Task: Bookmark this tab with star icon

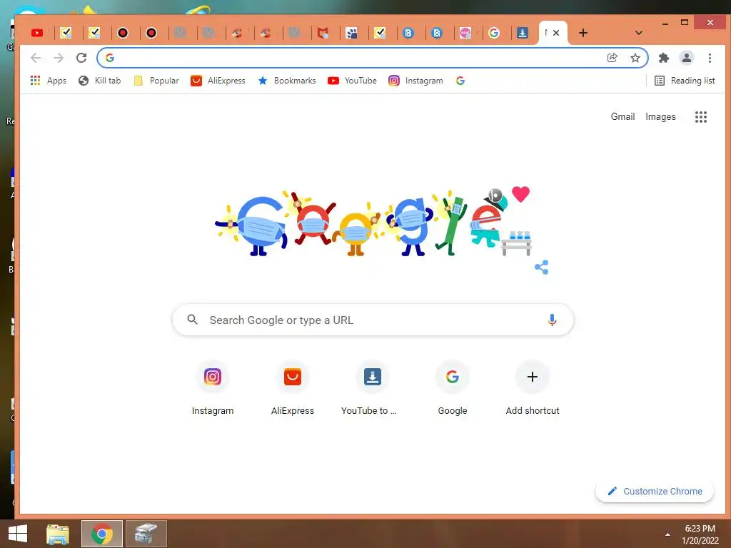Action: pyautogui.click(x=635, y=58)
